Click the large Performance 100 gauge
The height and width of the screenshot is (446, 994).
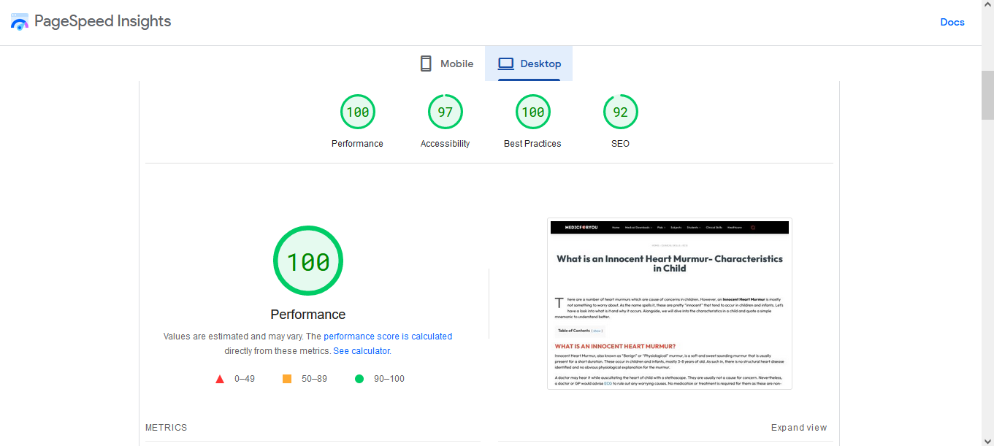click(x=308, y=261)
